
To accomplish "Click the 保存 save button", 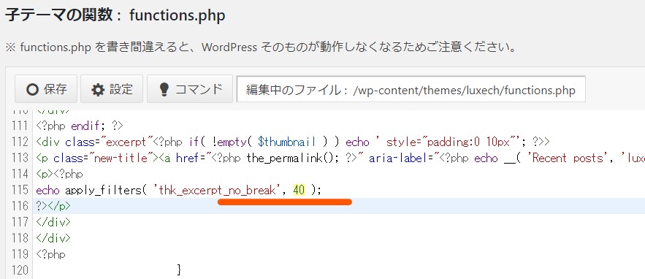I will (x=46, y=88).
